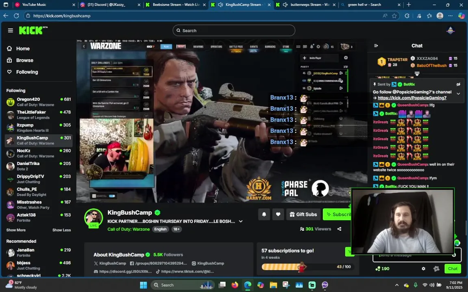Click Show More in Following list
This screenshot has height=292, width=468.
click(x=16, y=230)
